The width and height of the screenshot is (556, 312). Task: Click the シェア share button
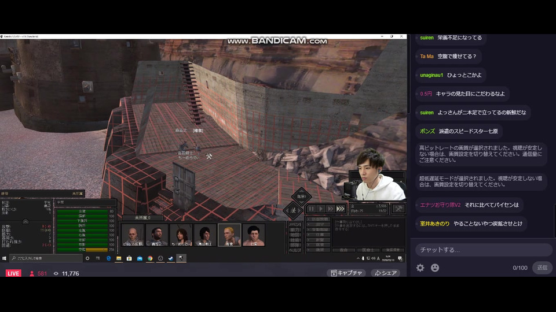pos(386,273)
